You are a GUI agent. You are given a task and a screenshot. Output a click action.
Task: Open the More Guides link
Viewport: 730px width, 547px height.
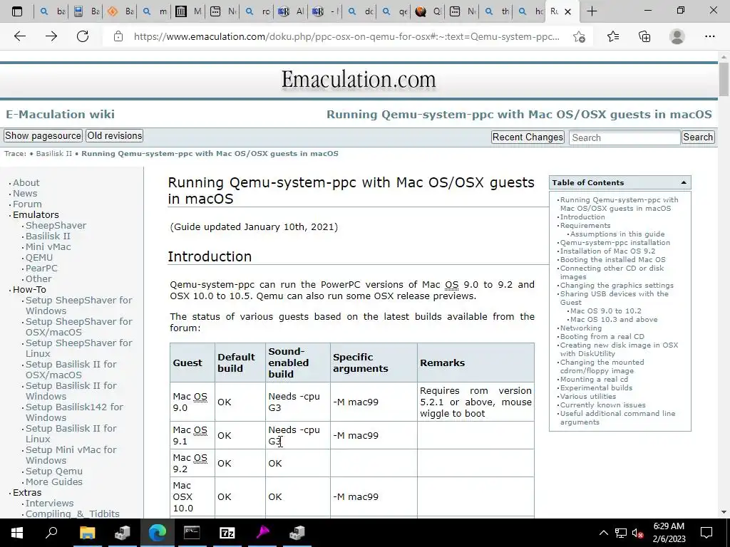pos(54,482)
